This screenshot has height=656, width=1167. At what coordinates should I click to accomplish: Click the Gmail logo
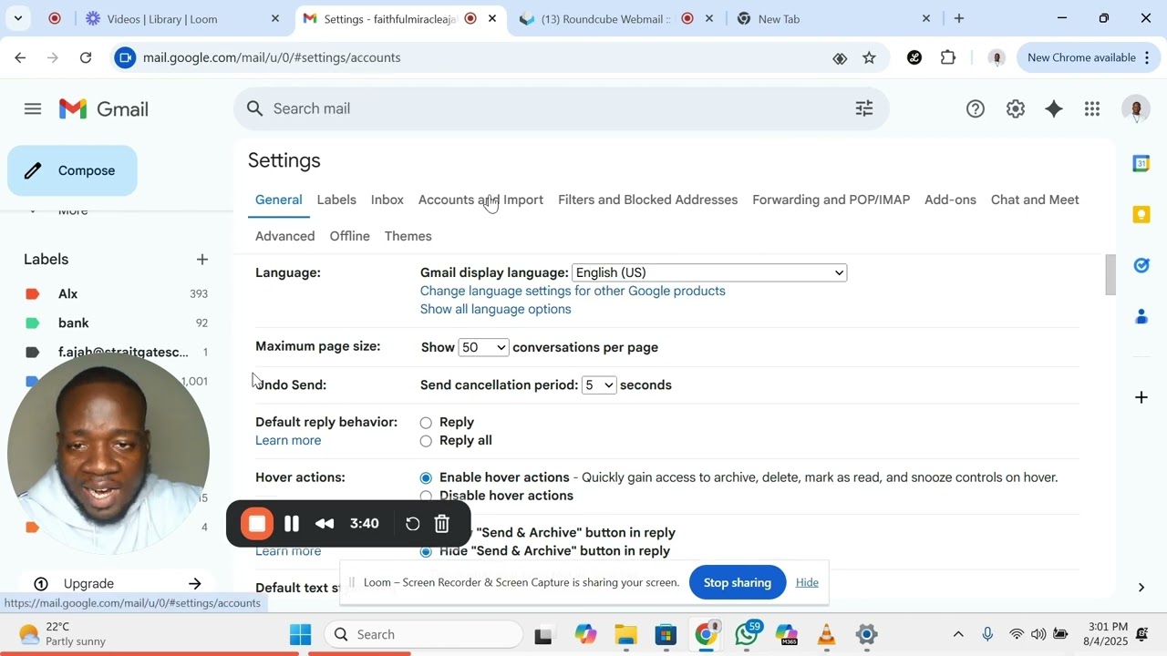[104, 109]
